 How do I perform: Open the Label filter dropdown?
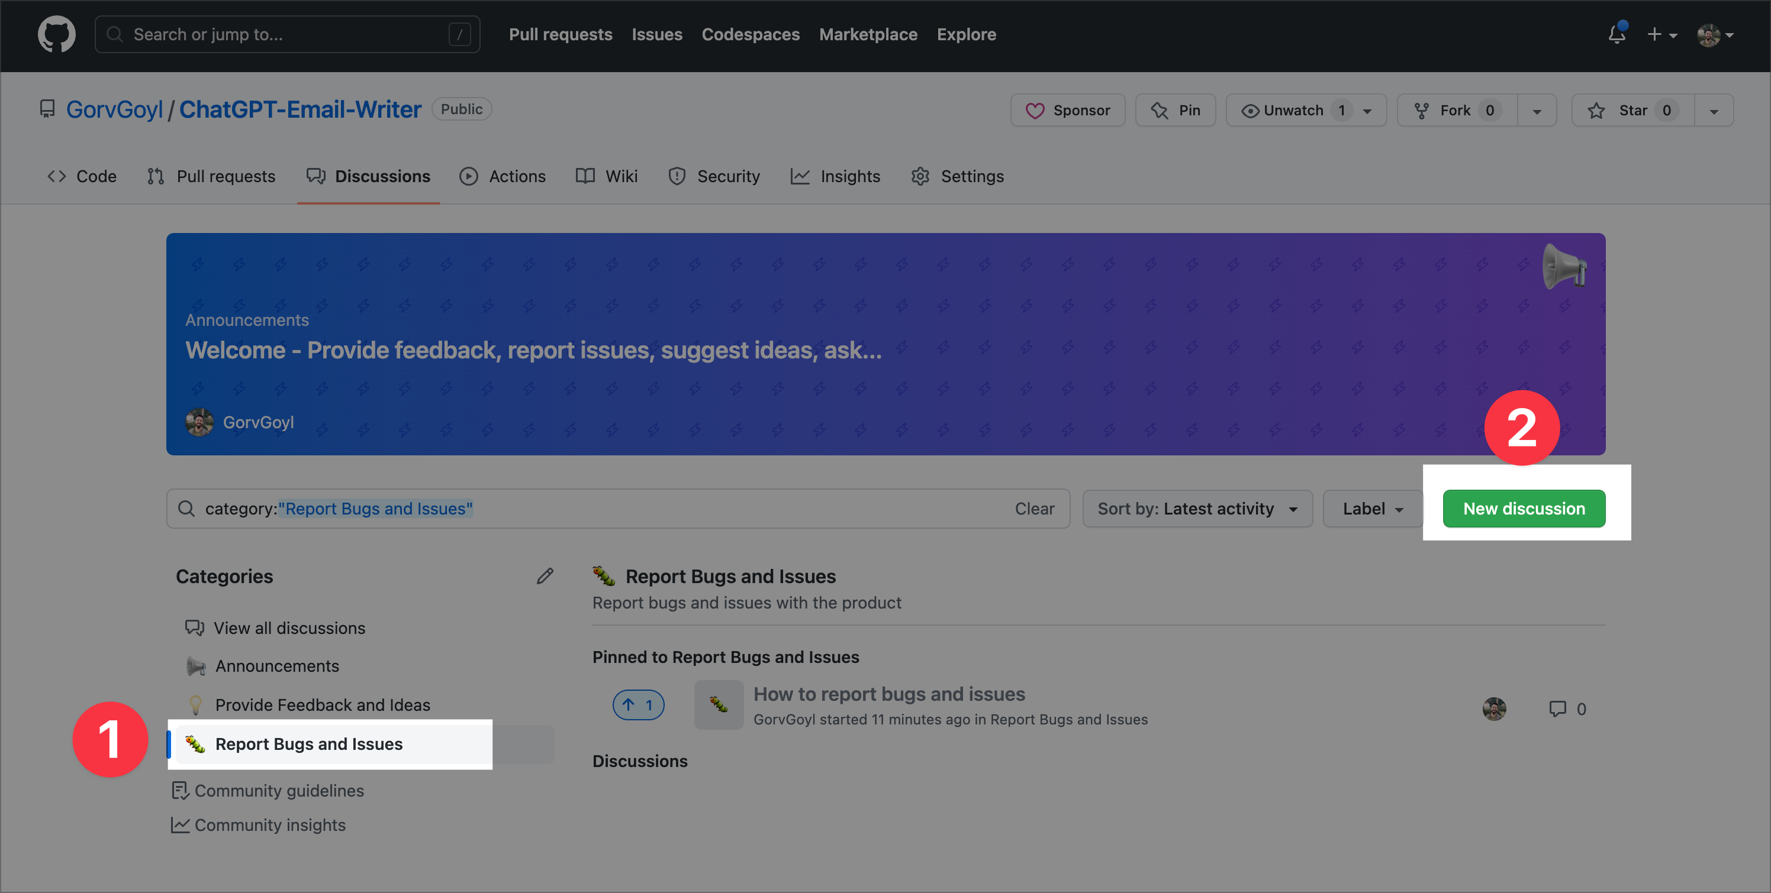(1372, 509)
